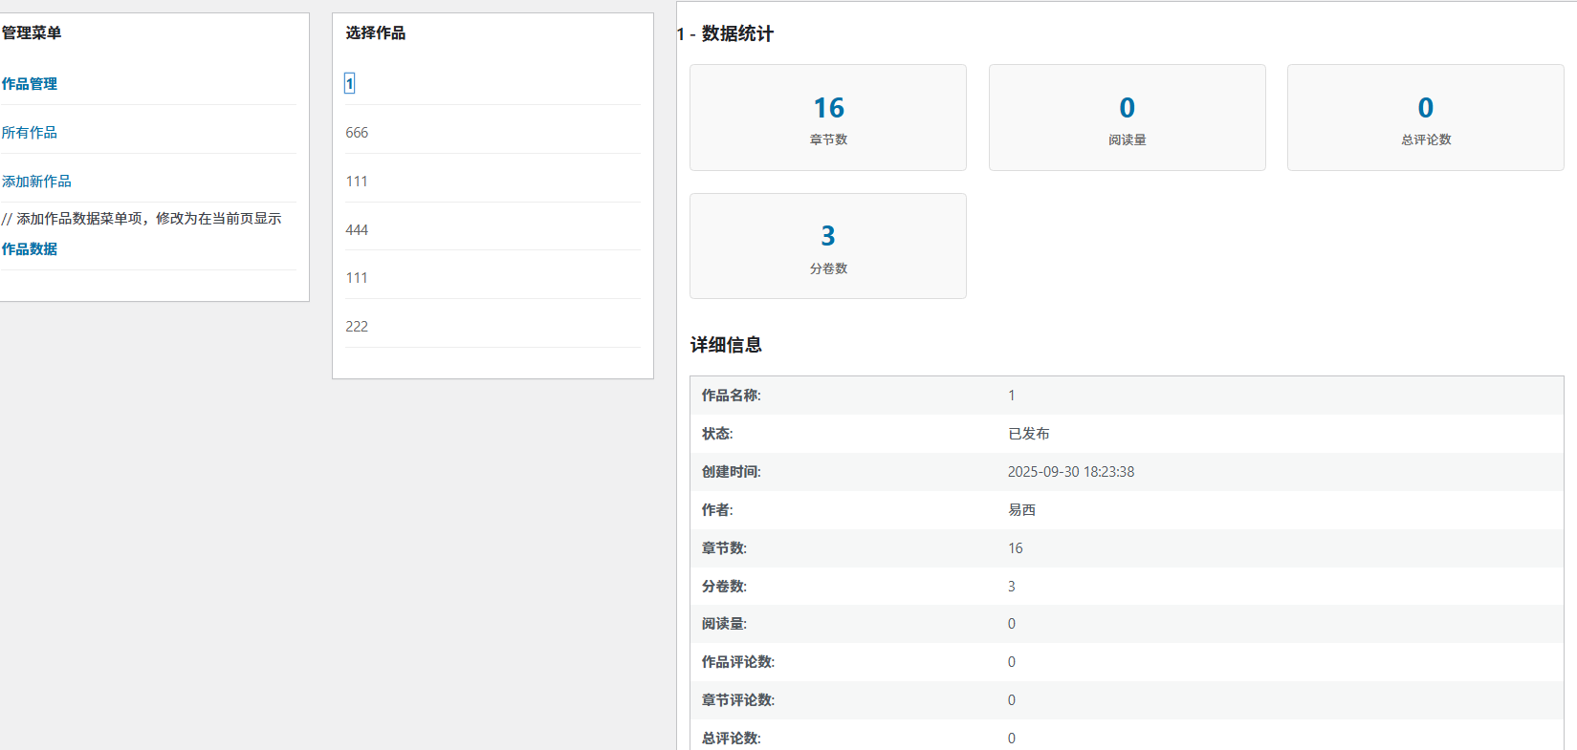Open the 作品管理 menu link

[30, 84]
